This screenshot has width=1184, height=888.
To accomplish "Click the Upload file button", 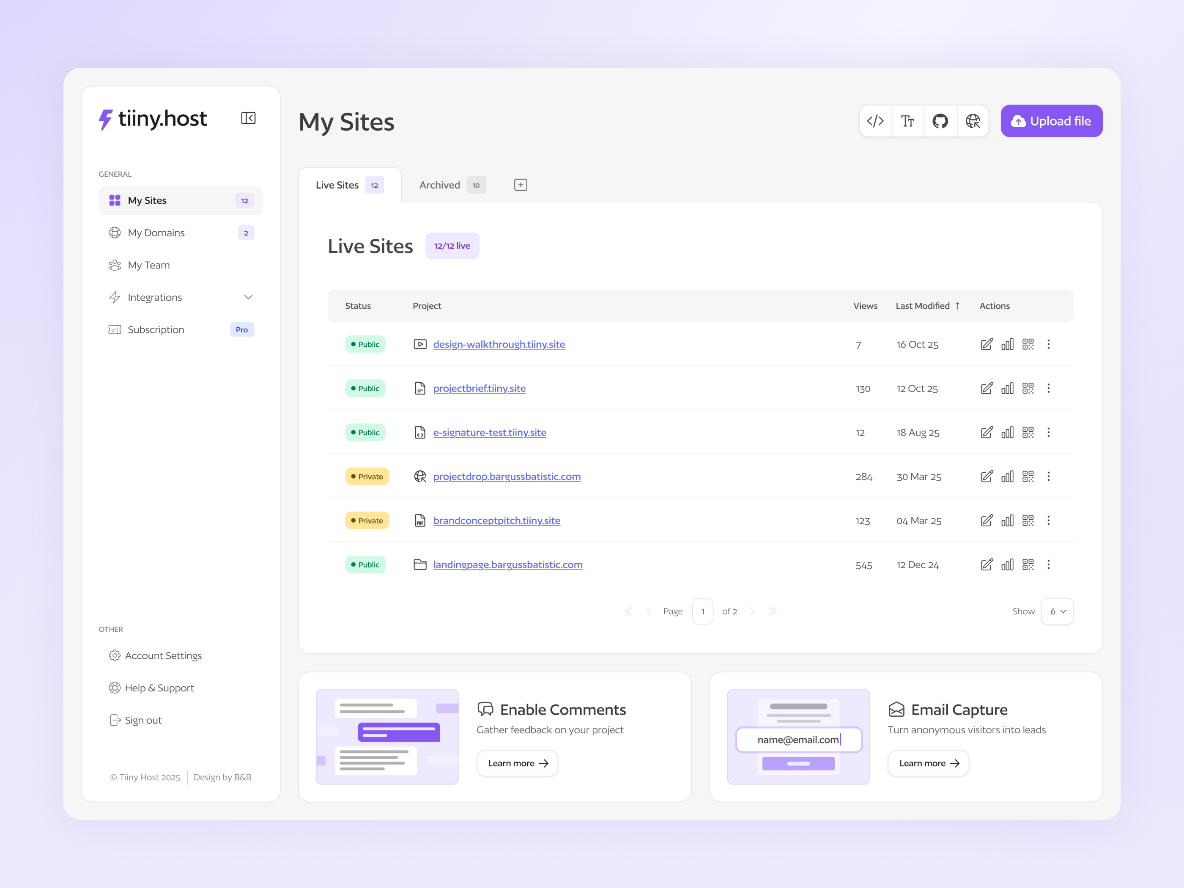I will coord(1051,121).
